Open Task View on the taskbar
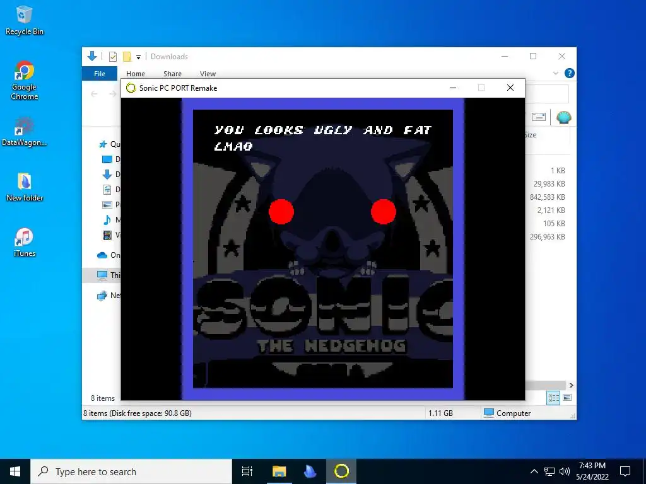 click(247, 471)
